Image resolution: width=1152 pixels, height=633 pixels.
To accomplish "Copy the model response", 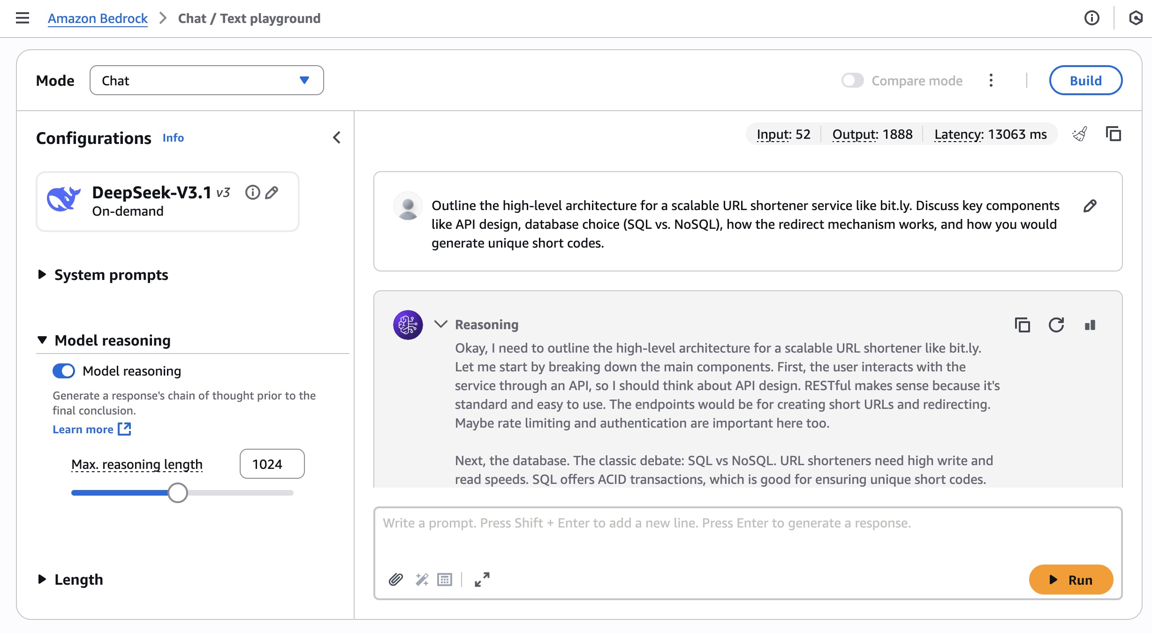I will pos(1022,325).
